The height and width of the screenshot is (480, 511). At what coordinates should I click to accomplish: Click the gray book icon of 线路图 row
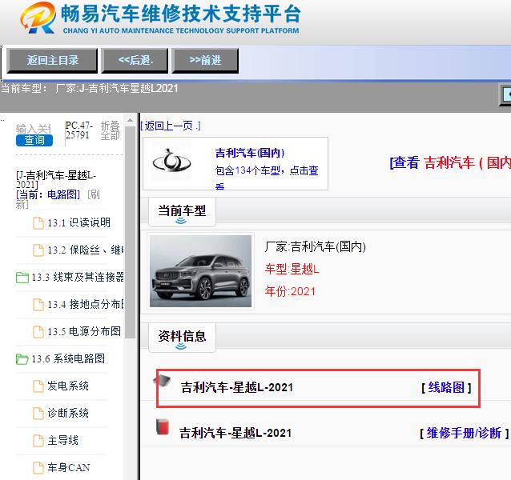click(163, 381)
